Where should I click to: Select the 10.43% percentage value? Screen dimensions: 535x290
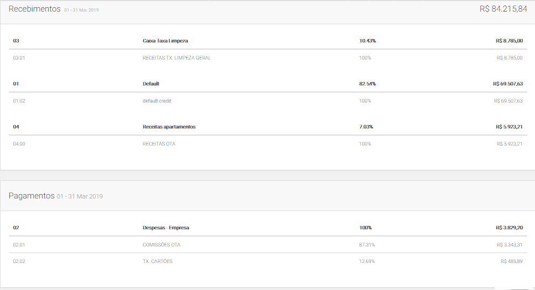click(367, 41)
